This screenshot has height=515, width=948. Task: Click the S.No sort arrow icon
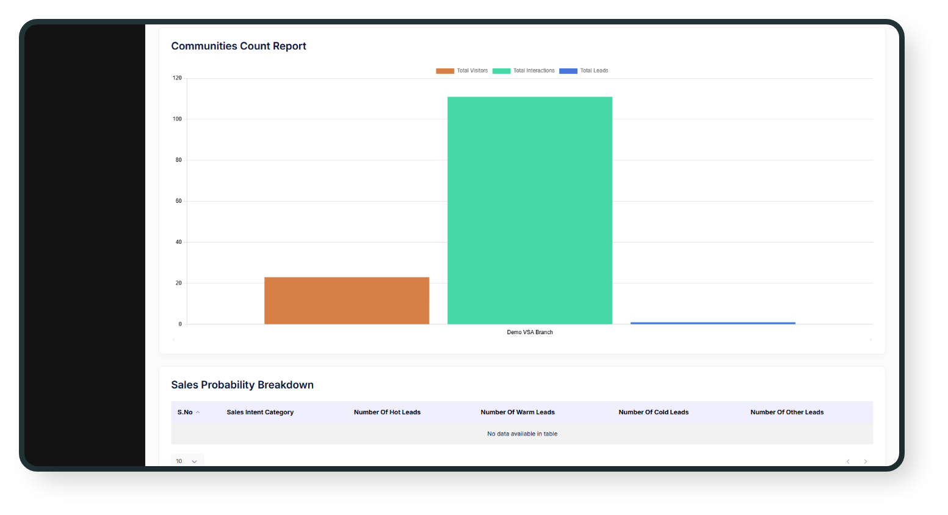coord(198,412)
